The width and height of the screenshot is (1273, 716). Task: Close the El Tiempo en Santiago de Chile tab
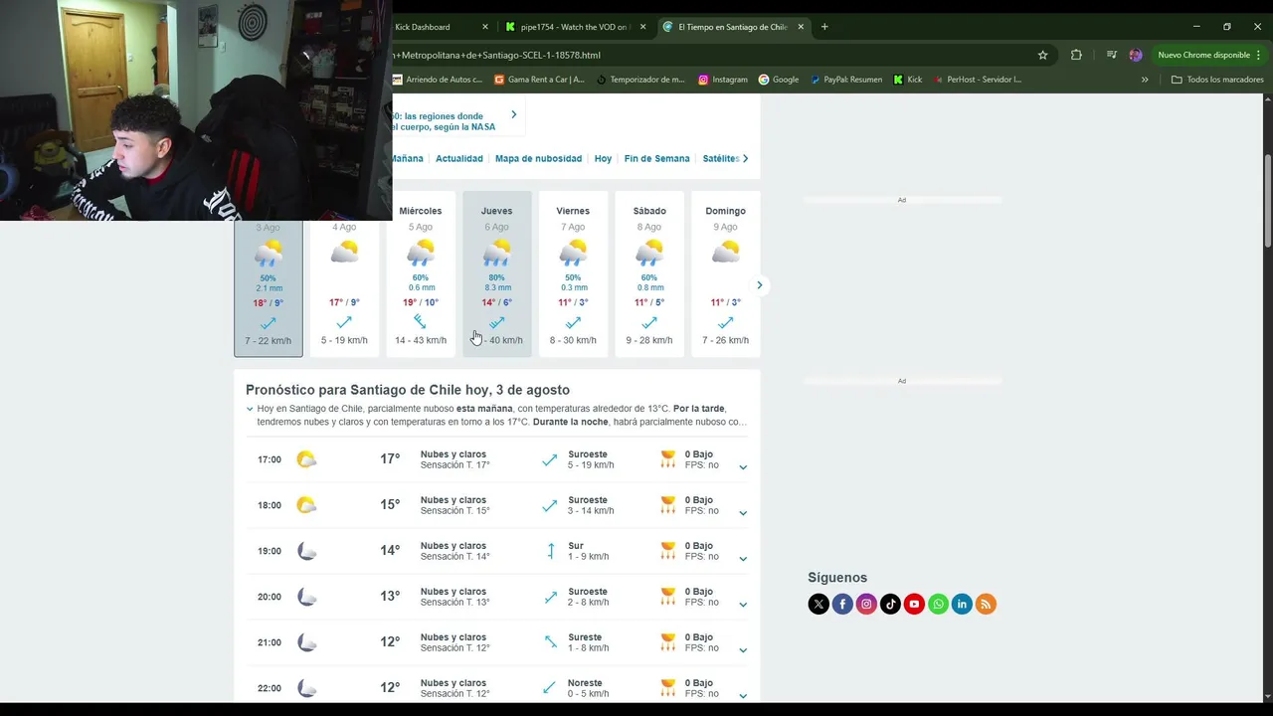[801, 27]
